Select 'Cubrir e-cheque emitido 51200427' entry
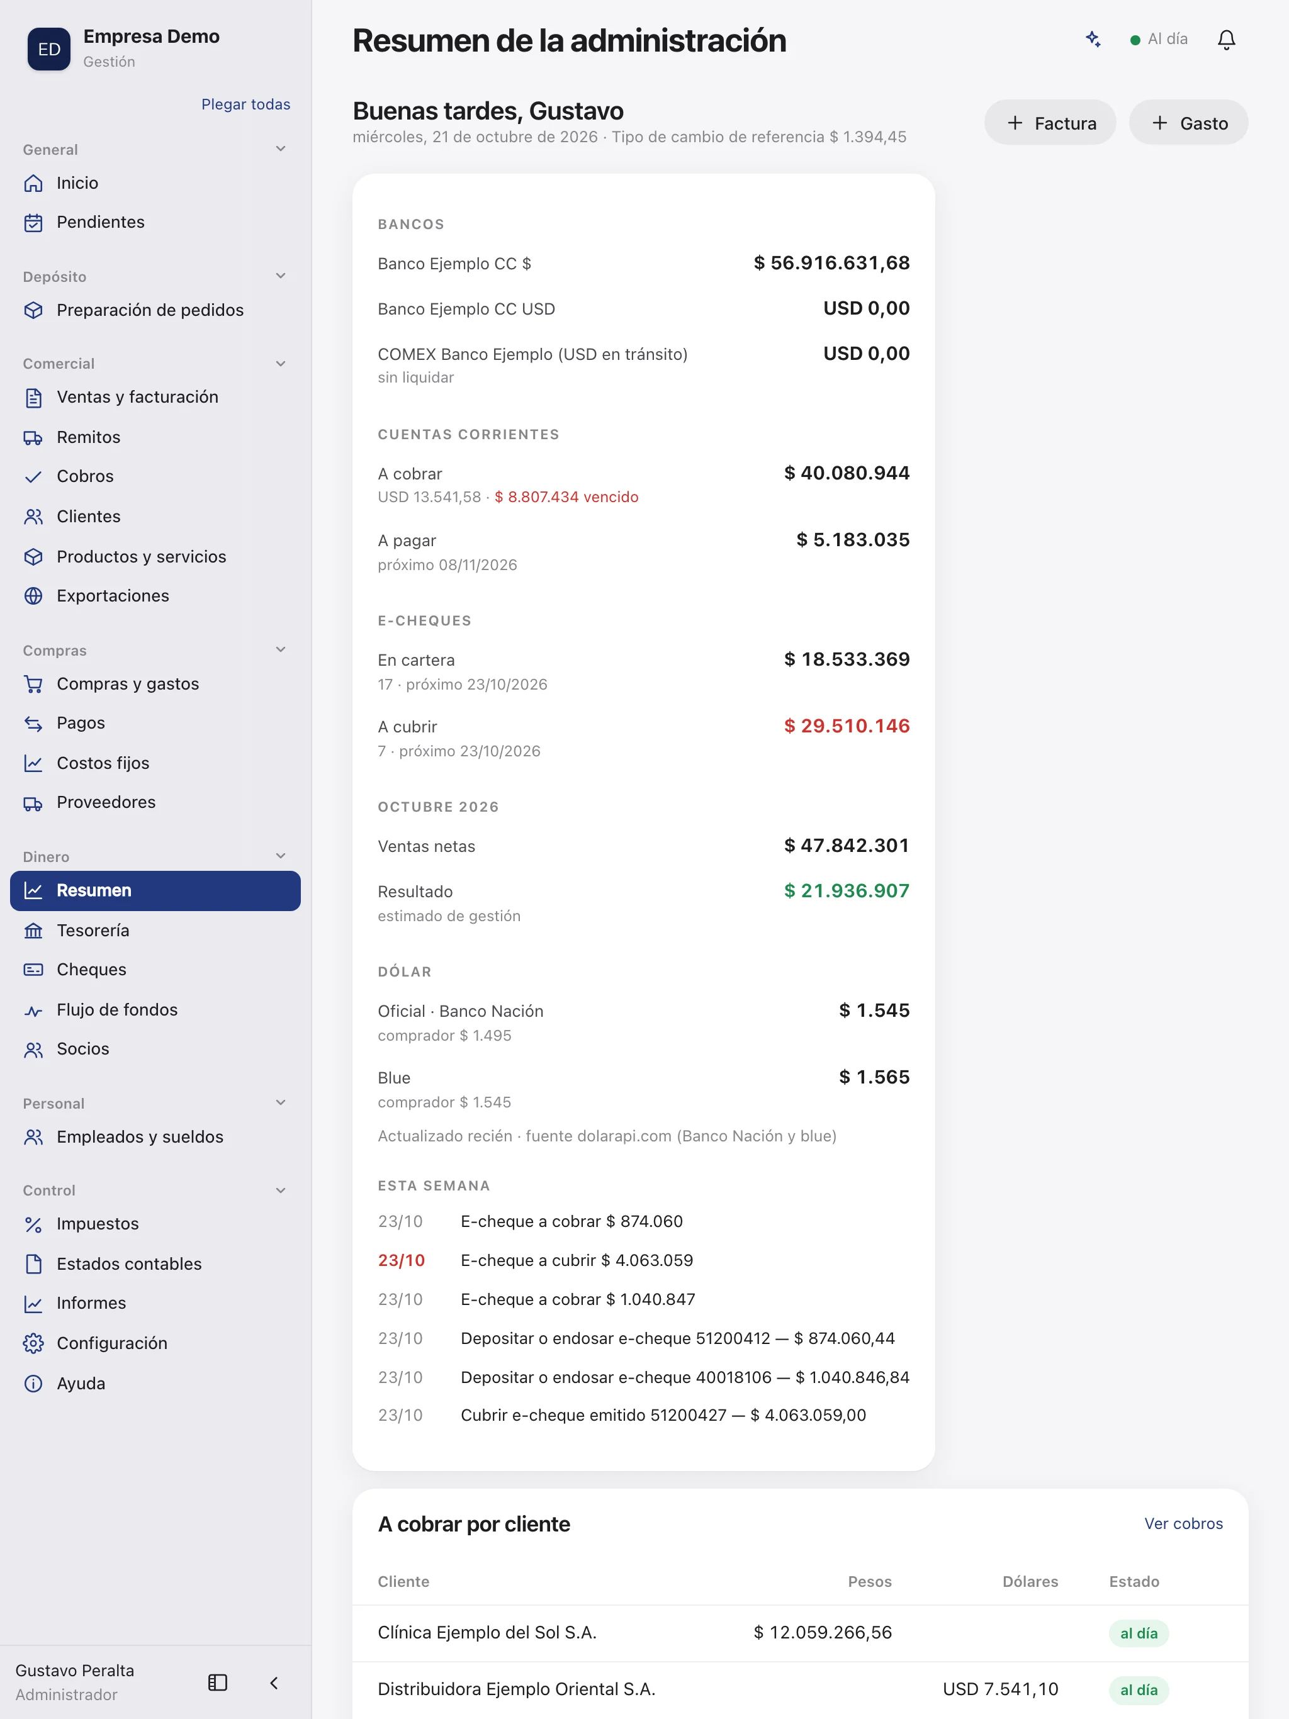Viewport: 1289px width, 1719px height. [643, 1415]
